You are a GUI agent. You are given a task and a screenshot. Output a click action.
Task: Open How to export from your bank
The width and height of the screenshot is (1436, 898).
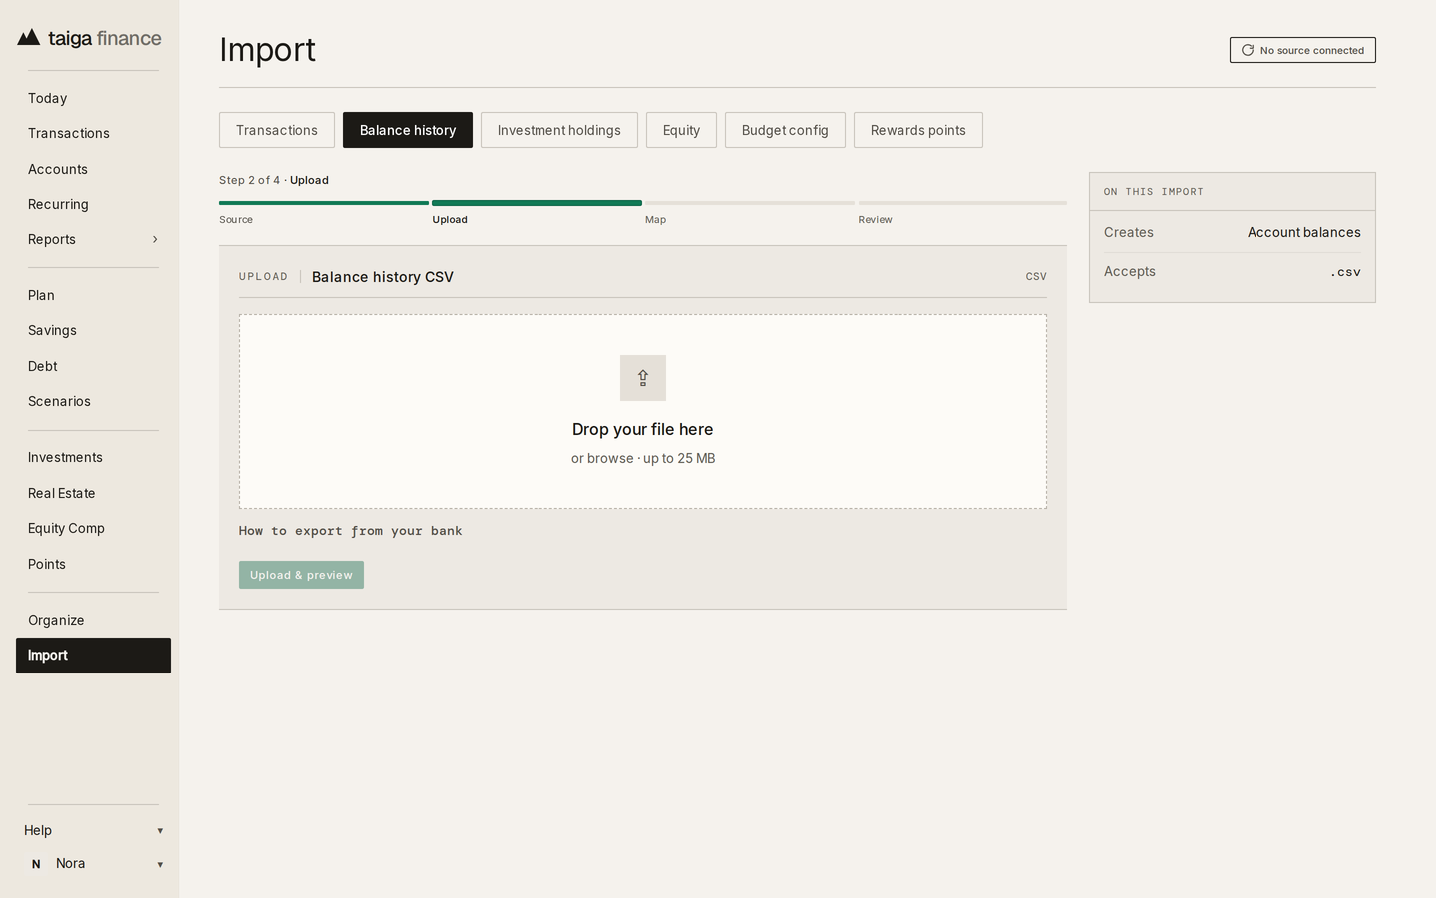tap(351, 531)
